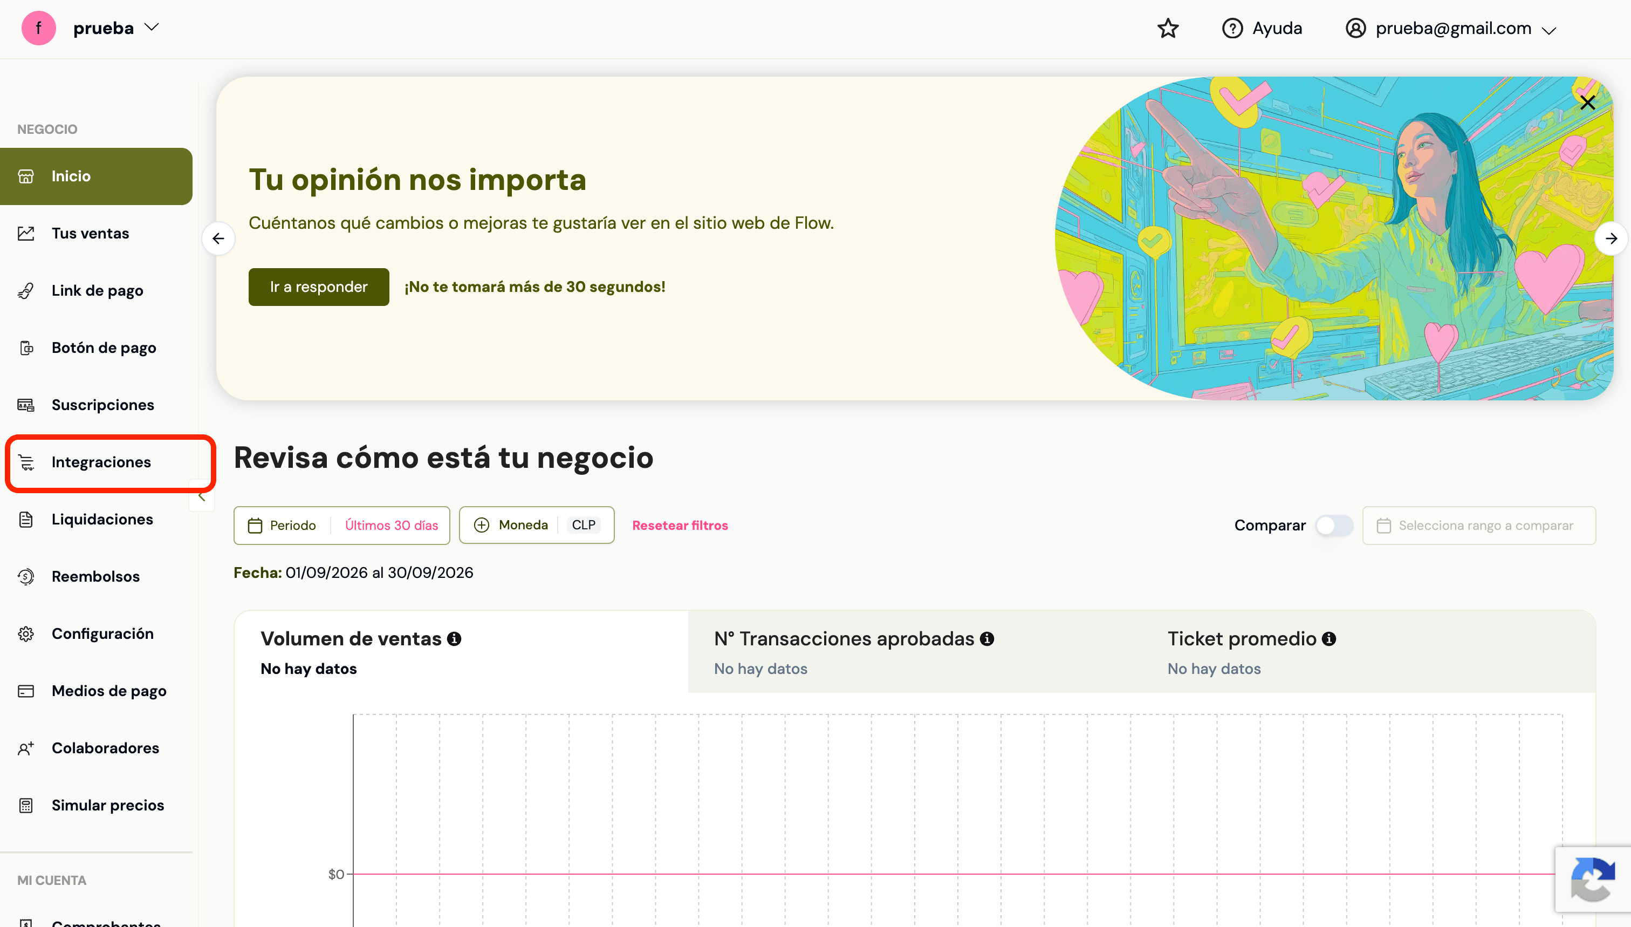
Task: Click the user profile icon beside prueba@gmail.com
Action: (x=1355, y=29)
